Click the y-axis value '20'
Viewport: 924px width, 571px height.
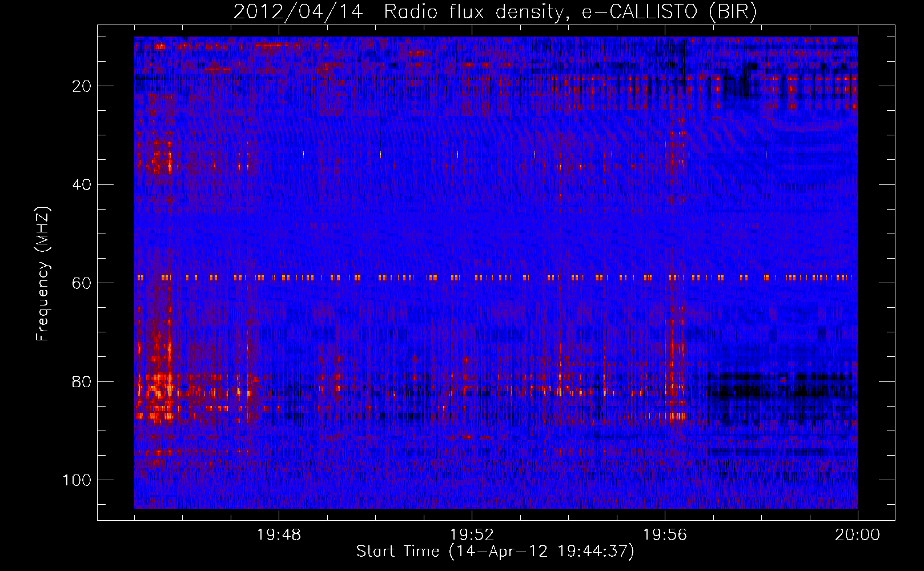point(82,86)
